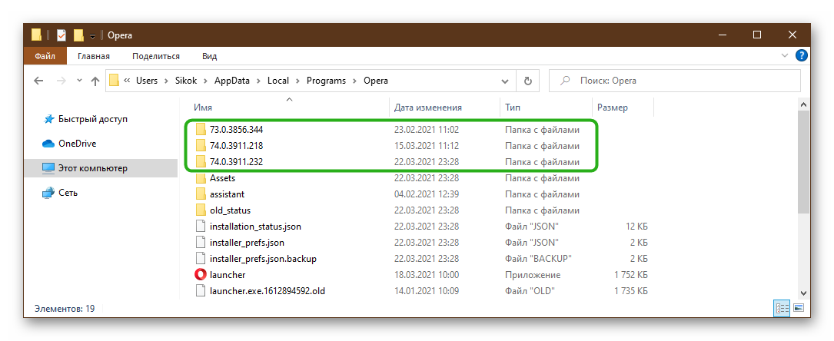Click the address bar folder icon

(115, 81)
